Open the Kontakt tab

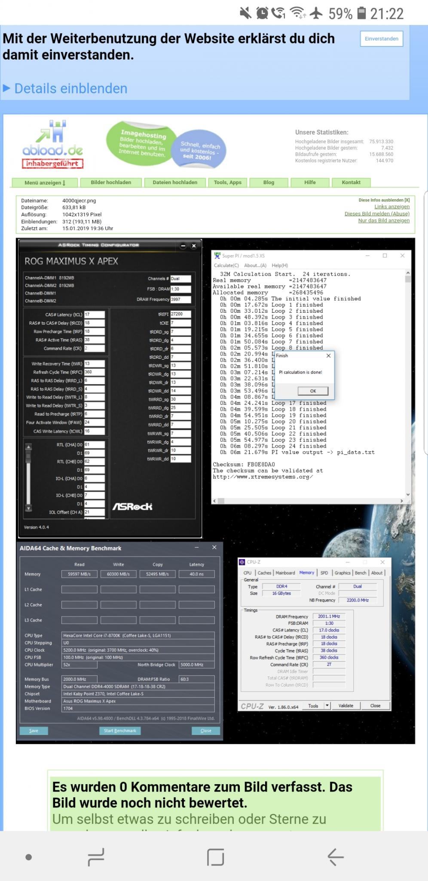click(351, 182)
